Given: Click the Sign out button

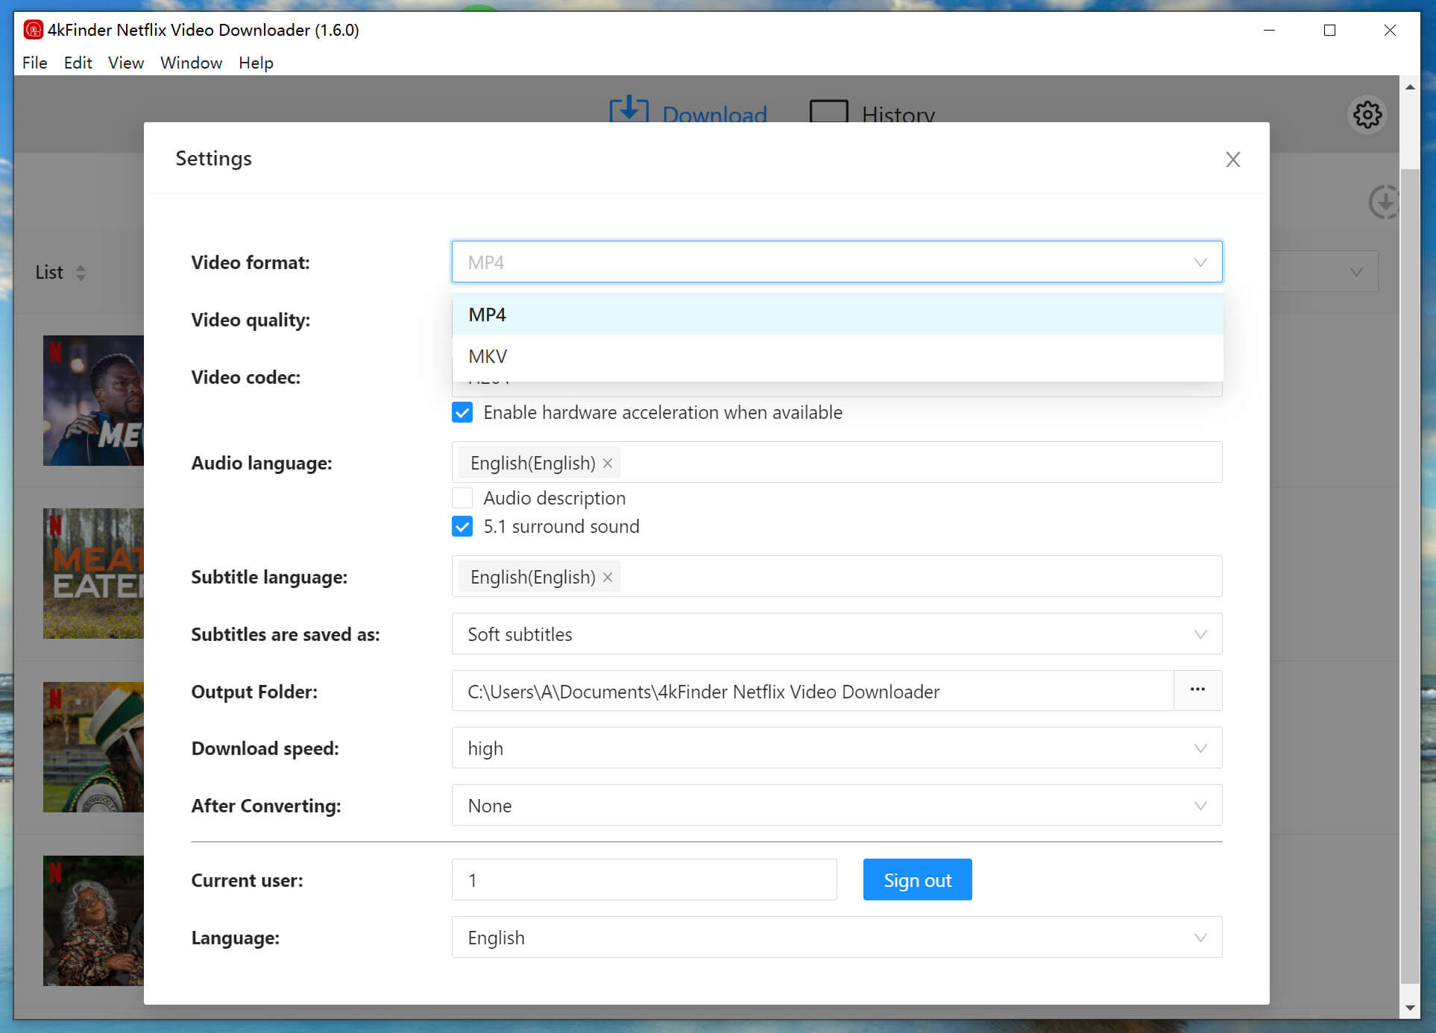Looking at the screenshot, I should [x=916, y=879].
